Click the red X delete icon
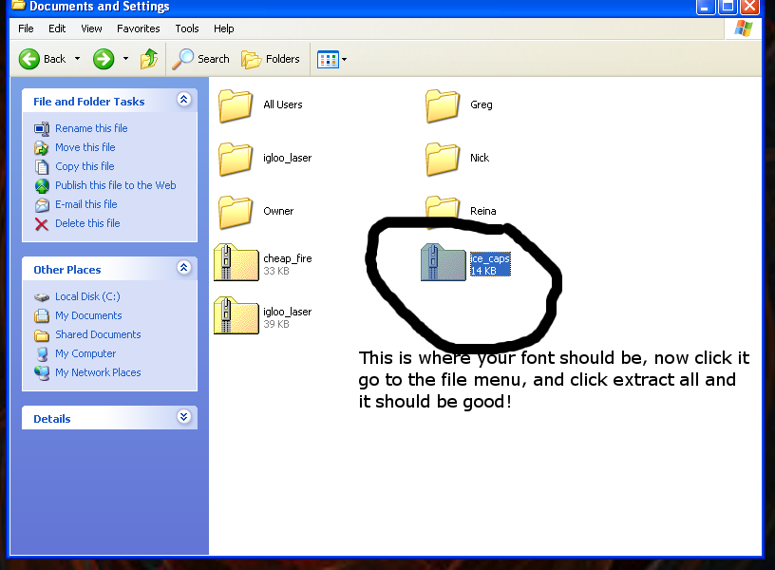775x570 pixels. point(42,224)
